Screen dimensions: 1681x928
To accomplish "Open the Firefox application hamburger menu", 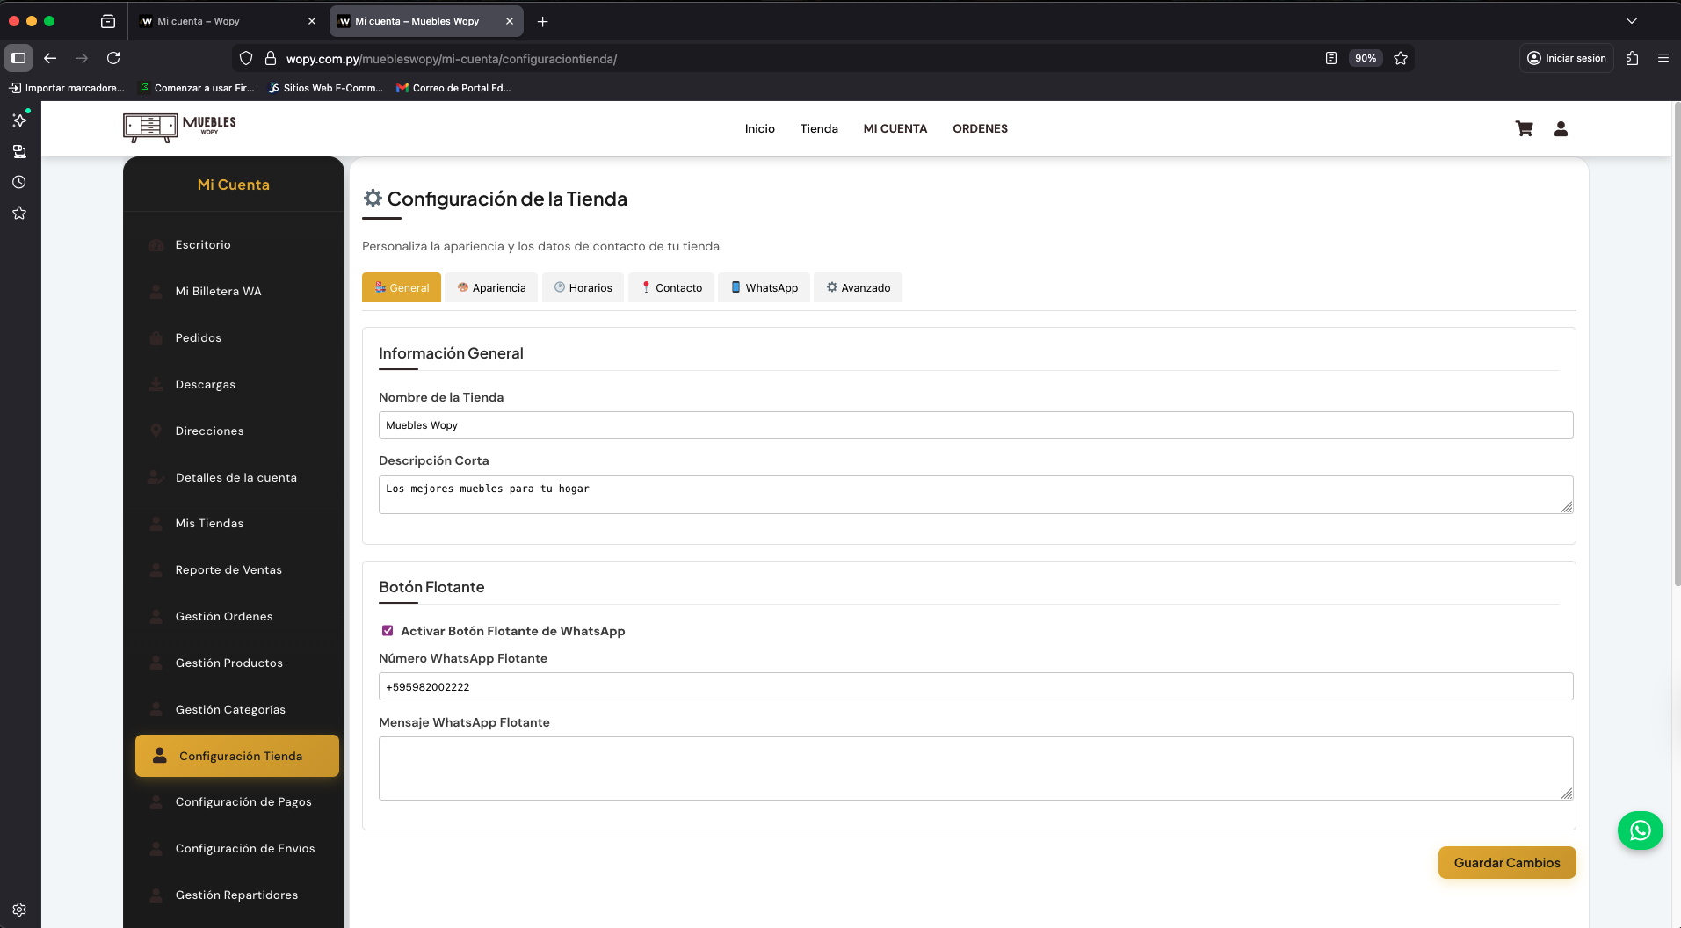I will tap(1663, 58).
